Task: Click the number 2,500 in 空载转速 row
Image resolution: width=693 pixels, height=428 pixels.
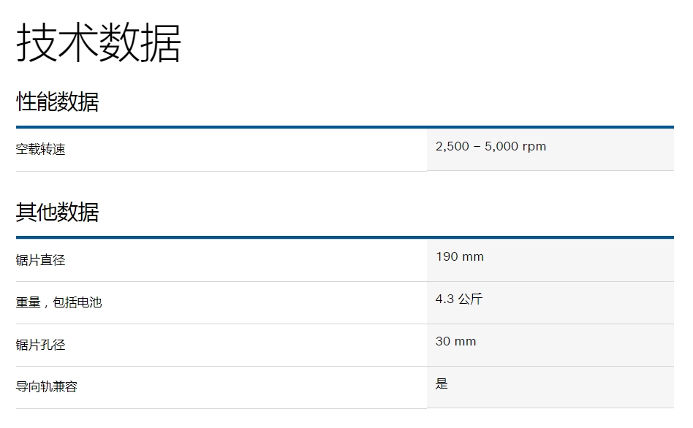Action: tap(452, 147)
